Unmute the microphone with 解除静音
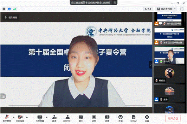This screenshot has width=187, height=124. tap(7, 118)
